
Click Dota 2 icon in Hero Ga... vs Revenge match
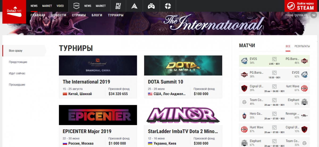274,114
